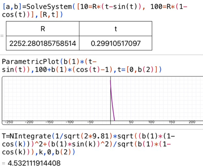
Task: Click the result 4.532111914408
Action: (x=34, y=163)
